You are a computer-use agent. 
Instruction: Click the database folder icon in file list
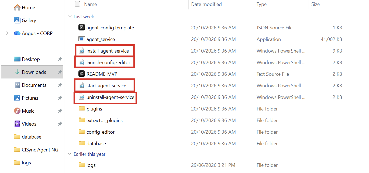tap(82, 143)
